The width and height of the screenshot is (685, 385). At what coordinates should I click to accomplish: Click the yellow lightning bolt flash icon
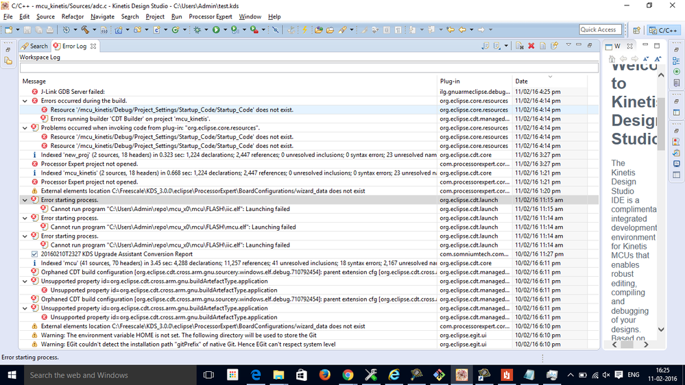click(x=304, y=29)
